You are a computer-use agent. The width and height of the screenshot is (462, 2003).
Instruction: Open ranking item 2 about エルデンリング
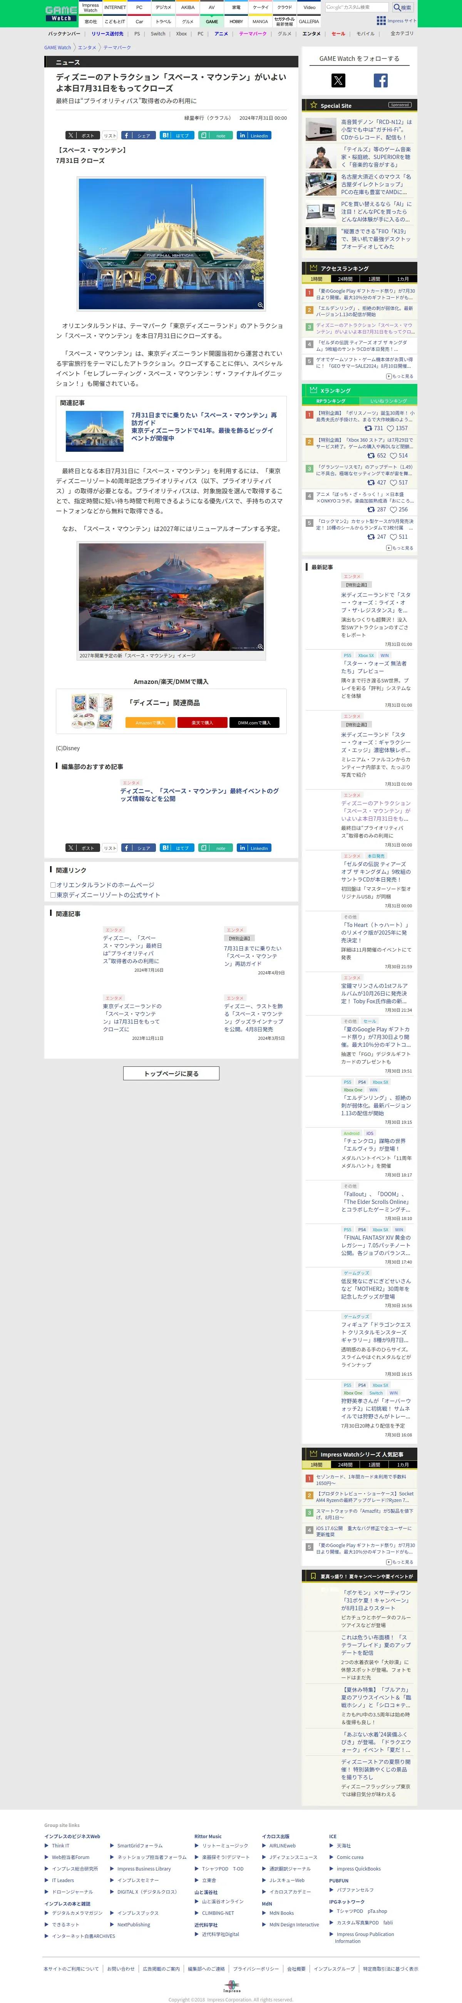[365, 311]
